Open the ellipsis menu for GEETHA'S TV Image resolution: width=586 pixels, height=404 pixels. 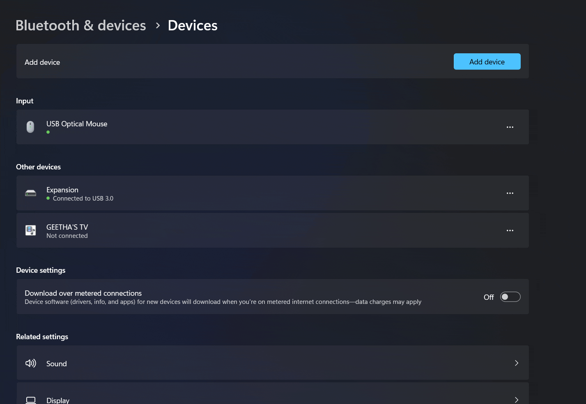click(510, 230)
